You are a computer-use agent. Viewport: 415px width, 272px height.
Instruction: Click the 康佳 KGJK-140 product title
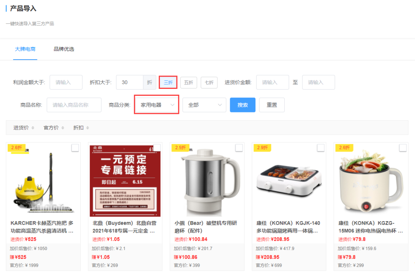click(x=288, y=227)
